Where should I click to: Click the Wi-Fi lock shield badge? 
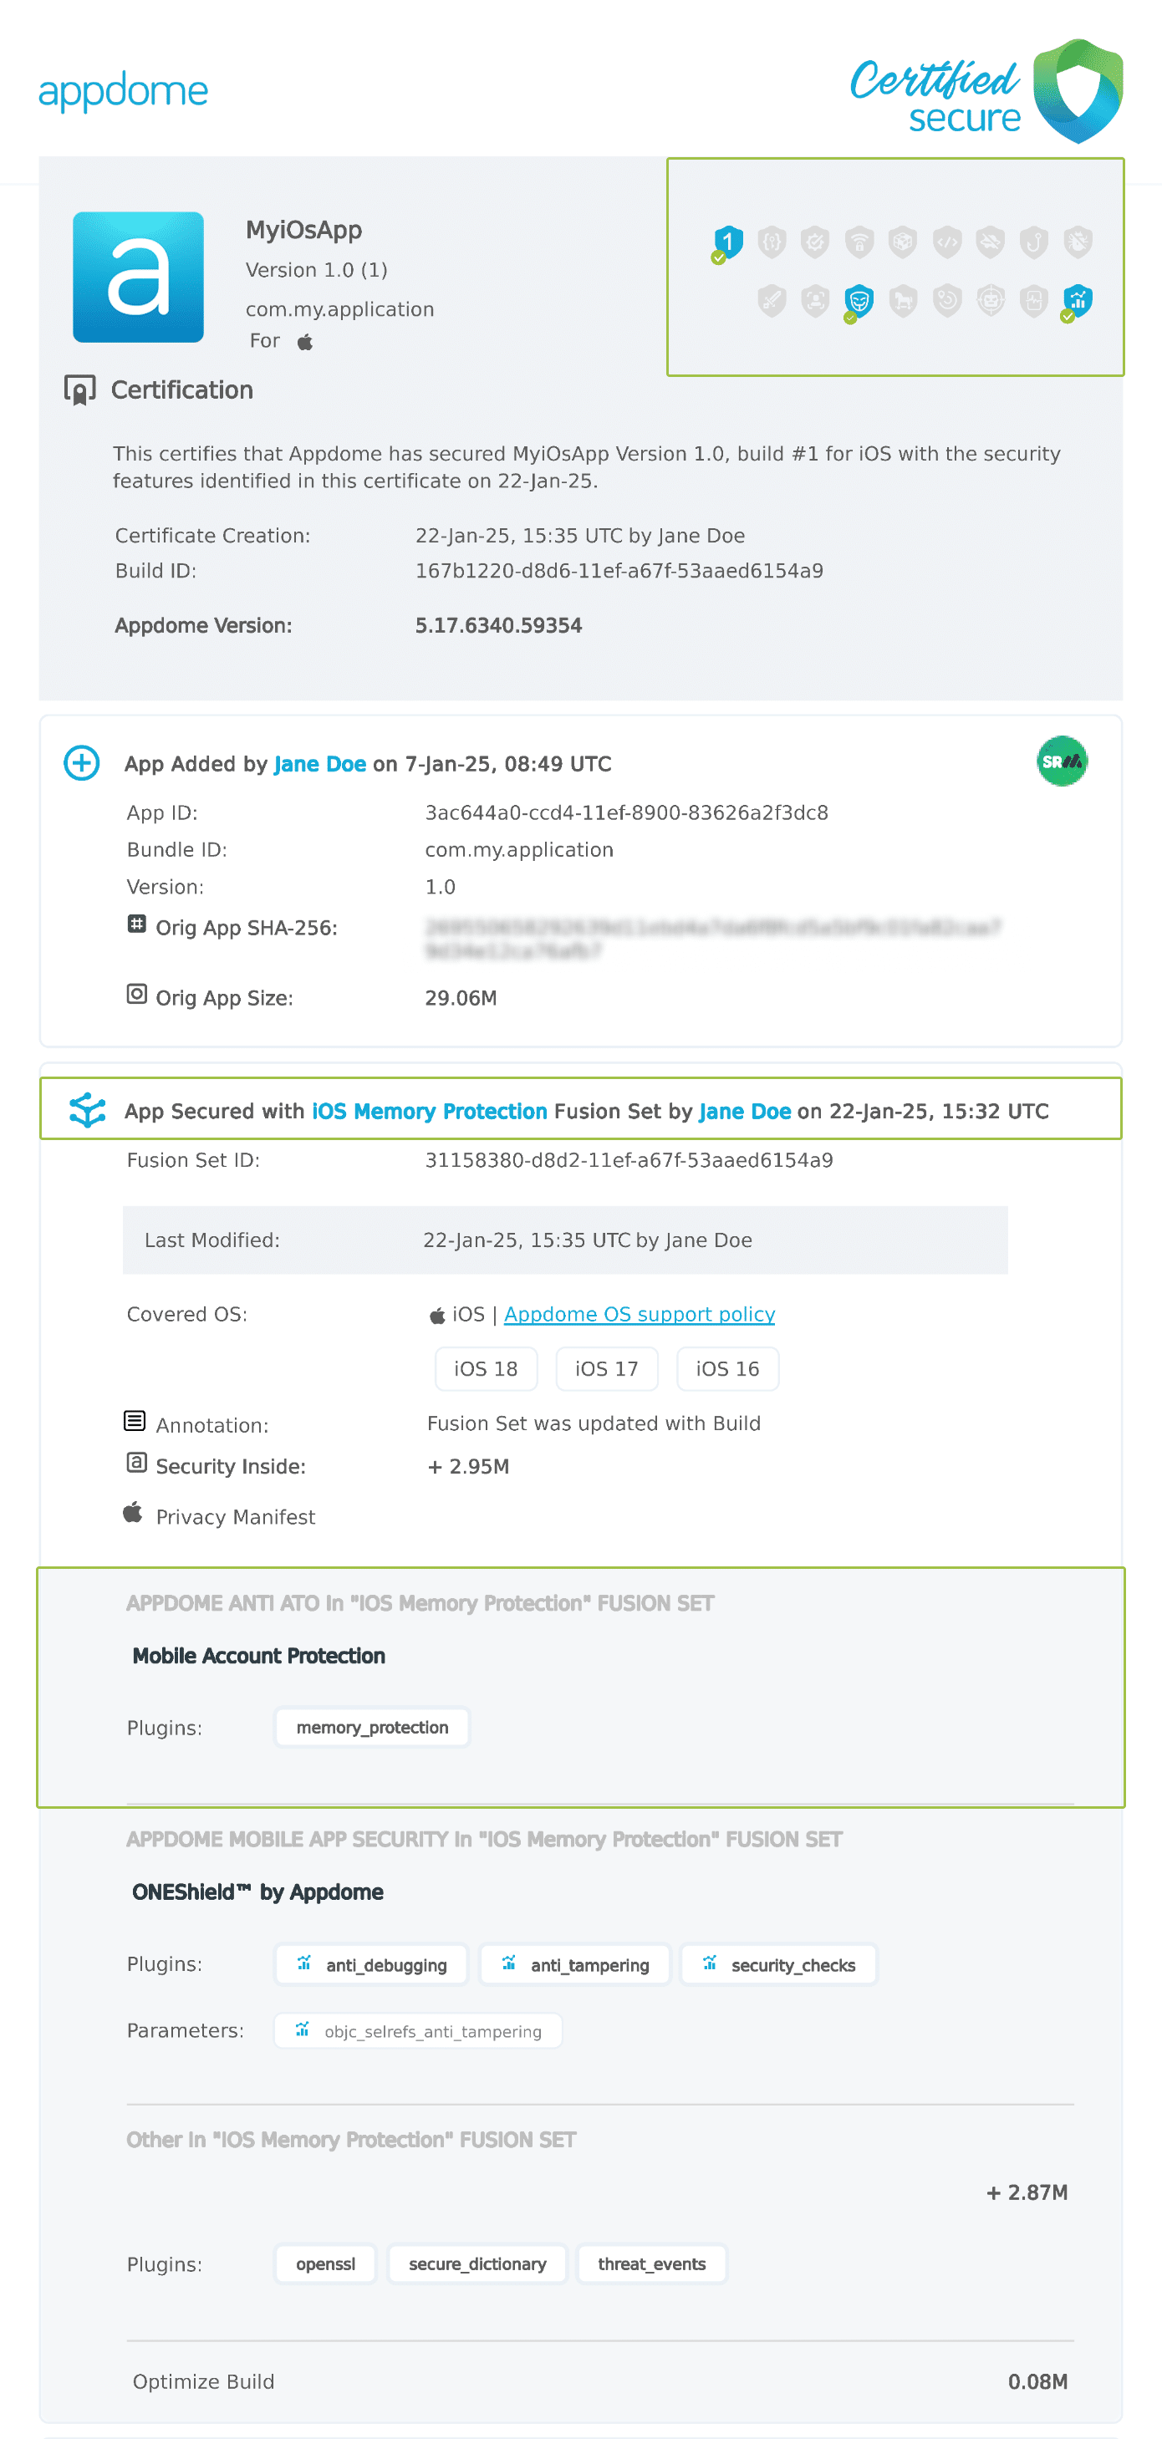(858, 242)
